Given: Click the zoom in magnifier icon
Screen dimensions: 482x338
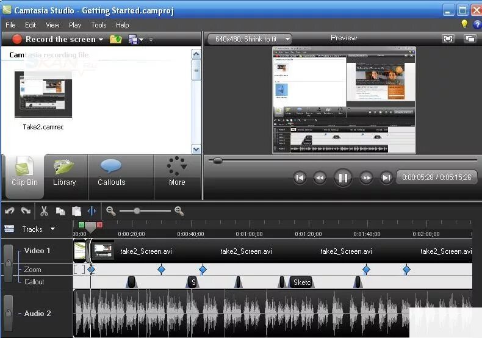Looking at the screenshot, I should tap(179, 210).
